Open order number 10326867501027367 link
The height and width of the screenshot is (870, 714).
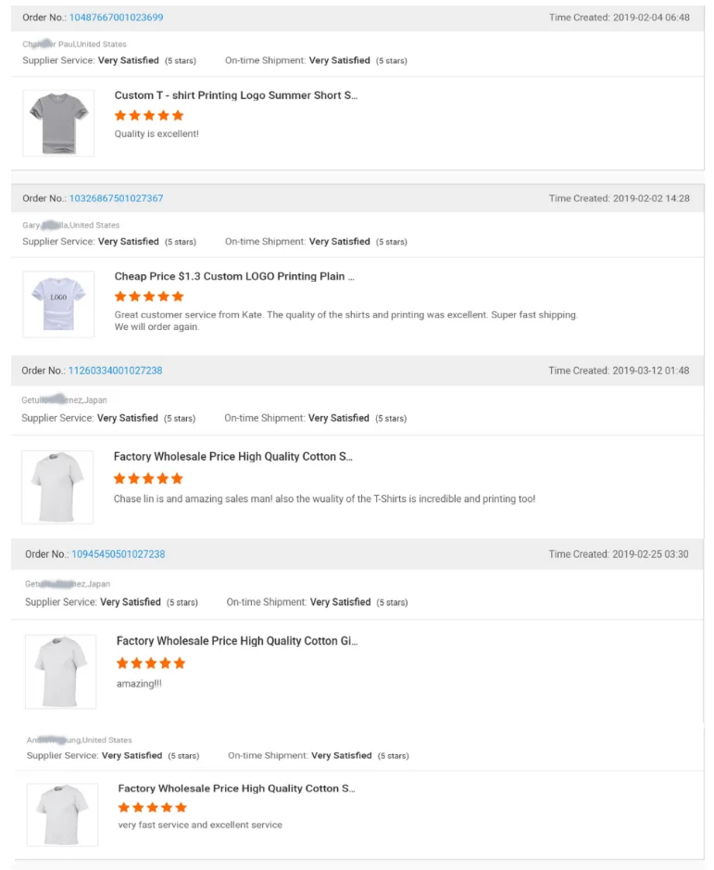point(116,198)
